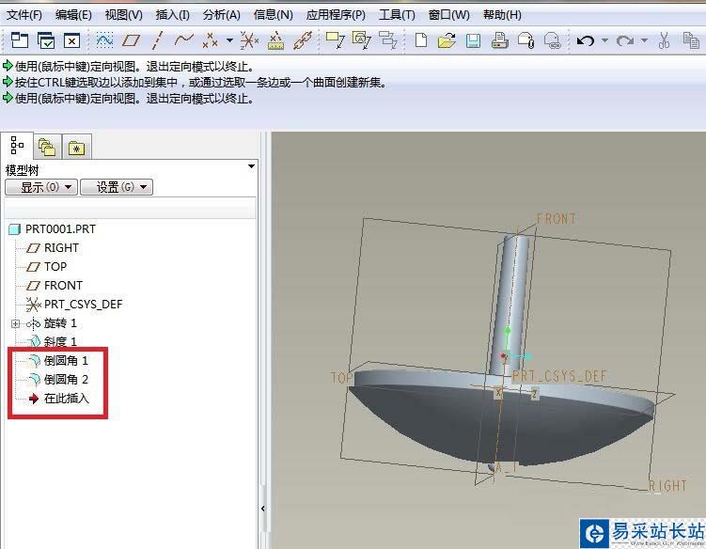Select the 倒圆角 1 feature

tap(57, 361)
